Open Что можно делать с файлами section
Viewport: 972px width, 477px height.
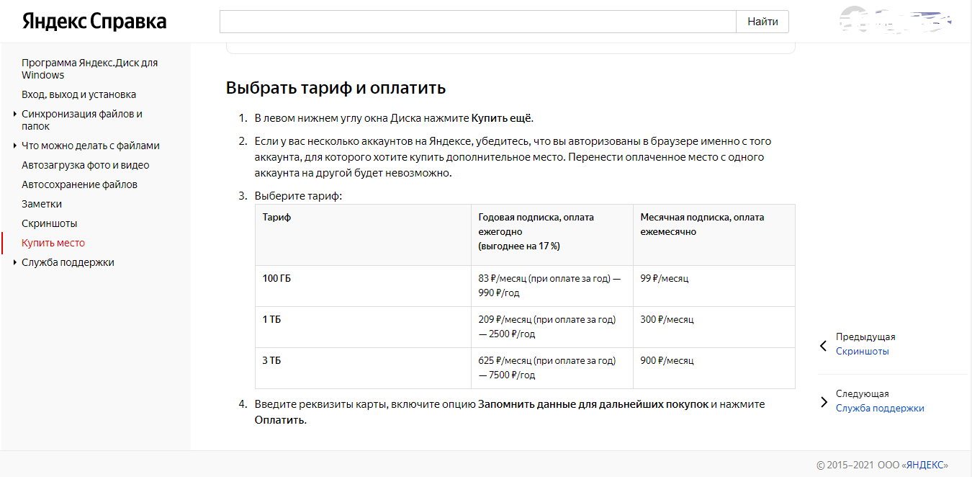(x=91, y=146)
